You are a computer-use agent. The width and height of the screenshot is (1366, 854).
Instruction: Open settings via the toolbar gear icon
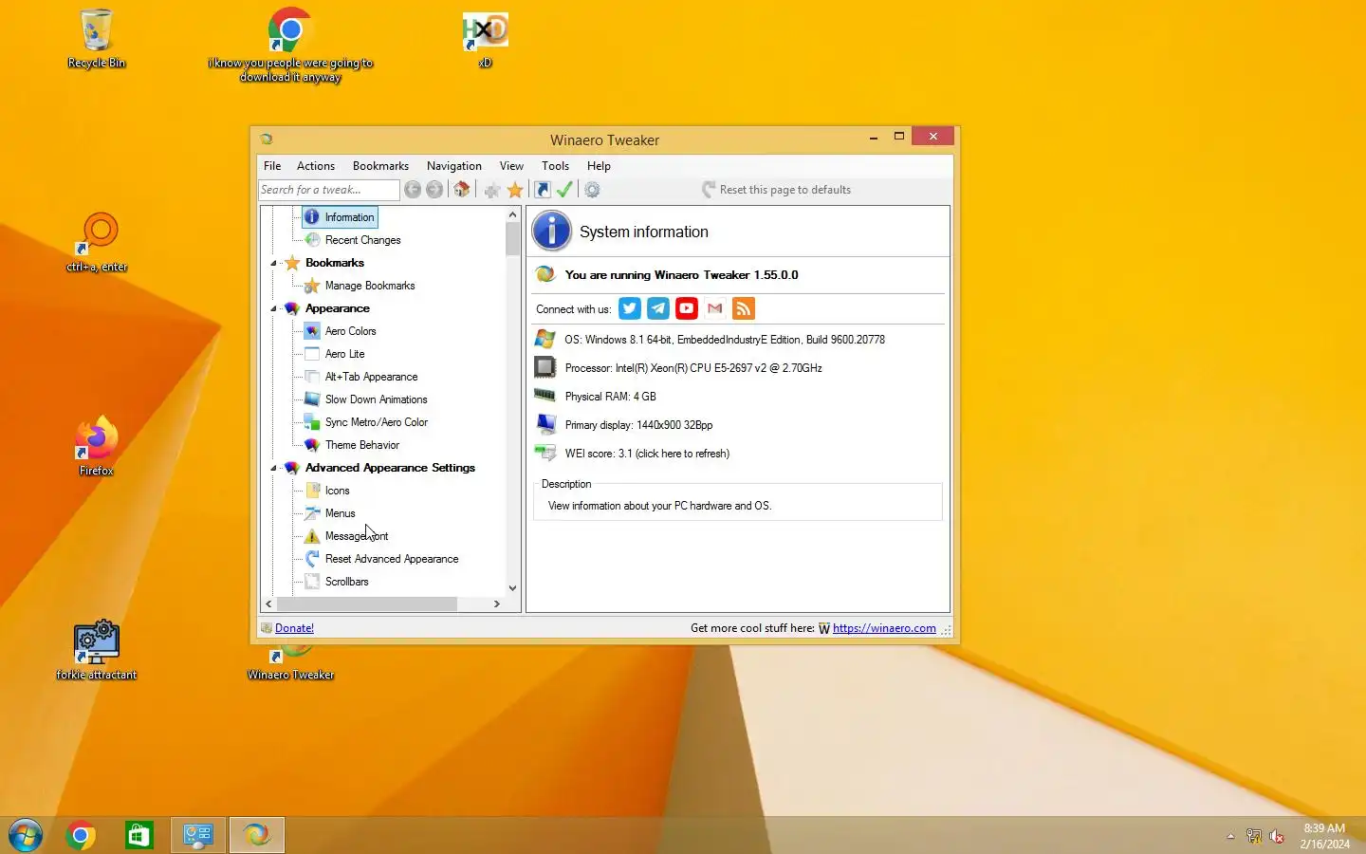(592, 190)
